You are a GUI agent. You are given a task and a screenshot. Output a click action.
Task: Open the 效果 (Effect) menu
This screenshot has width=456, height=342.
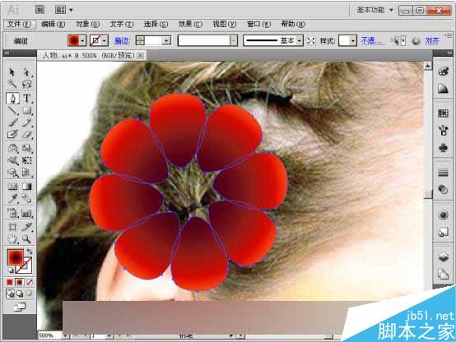(x=190, y=24)
